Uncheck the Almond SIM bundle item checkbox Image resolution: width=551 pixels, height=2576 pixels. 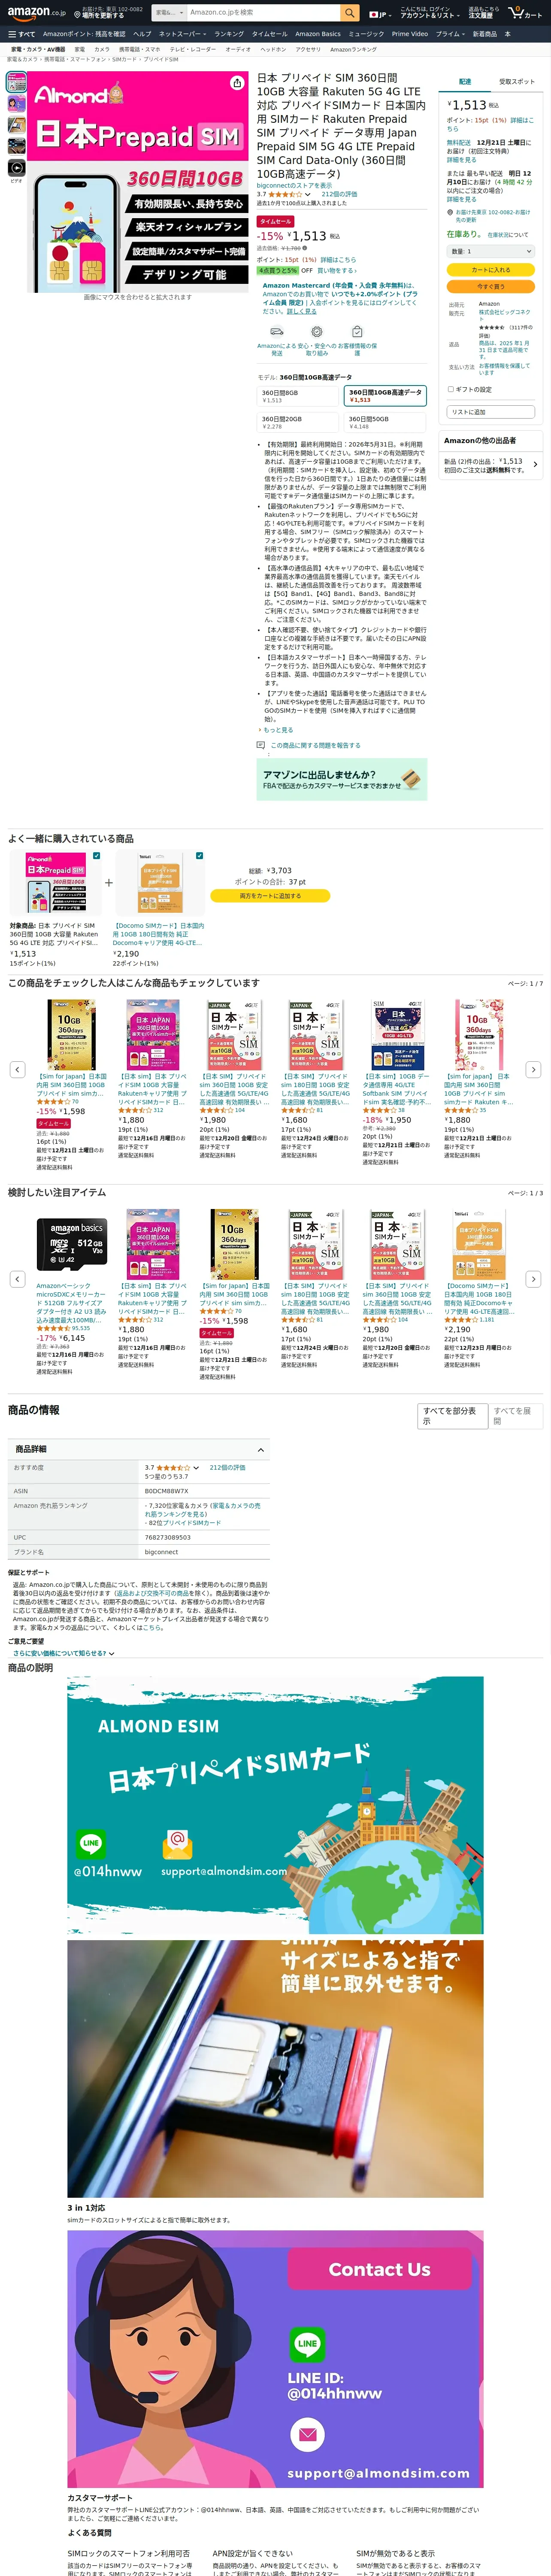(x=96, y=856)
